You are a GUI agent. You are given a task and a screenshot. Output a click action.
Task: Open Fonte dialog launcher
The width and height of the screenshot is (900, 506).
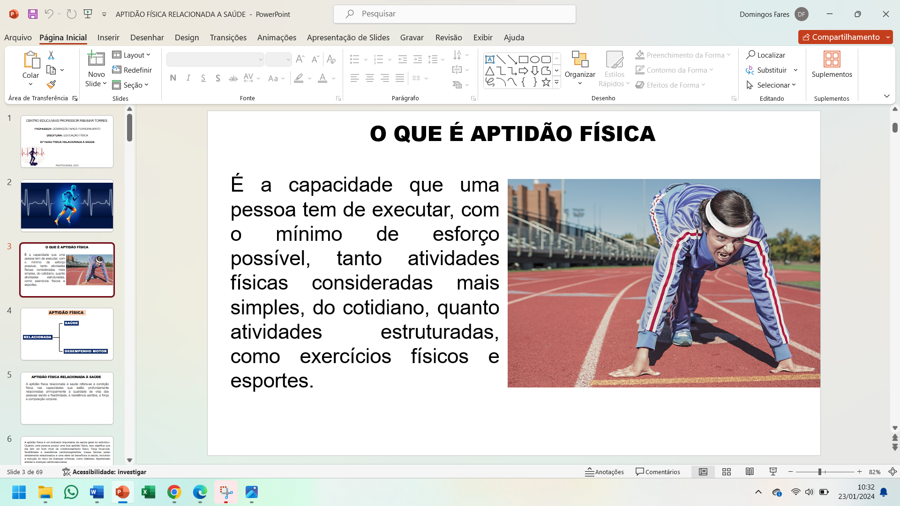point(338,98)
